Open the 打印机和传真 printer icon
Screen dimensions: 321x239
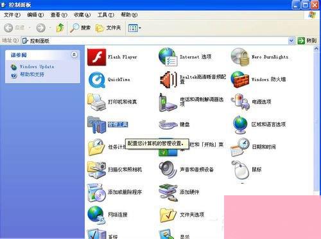97,102
